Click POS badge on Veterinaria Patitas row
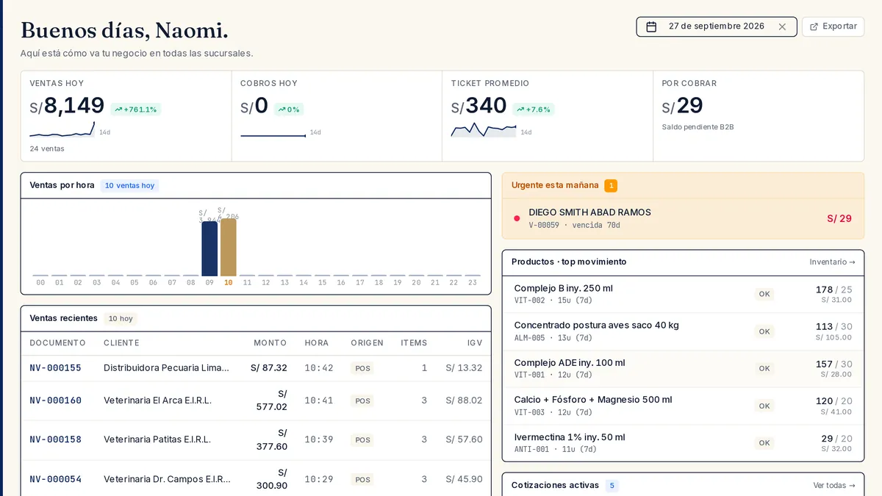882x496 pixels. coord(362,440)
